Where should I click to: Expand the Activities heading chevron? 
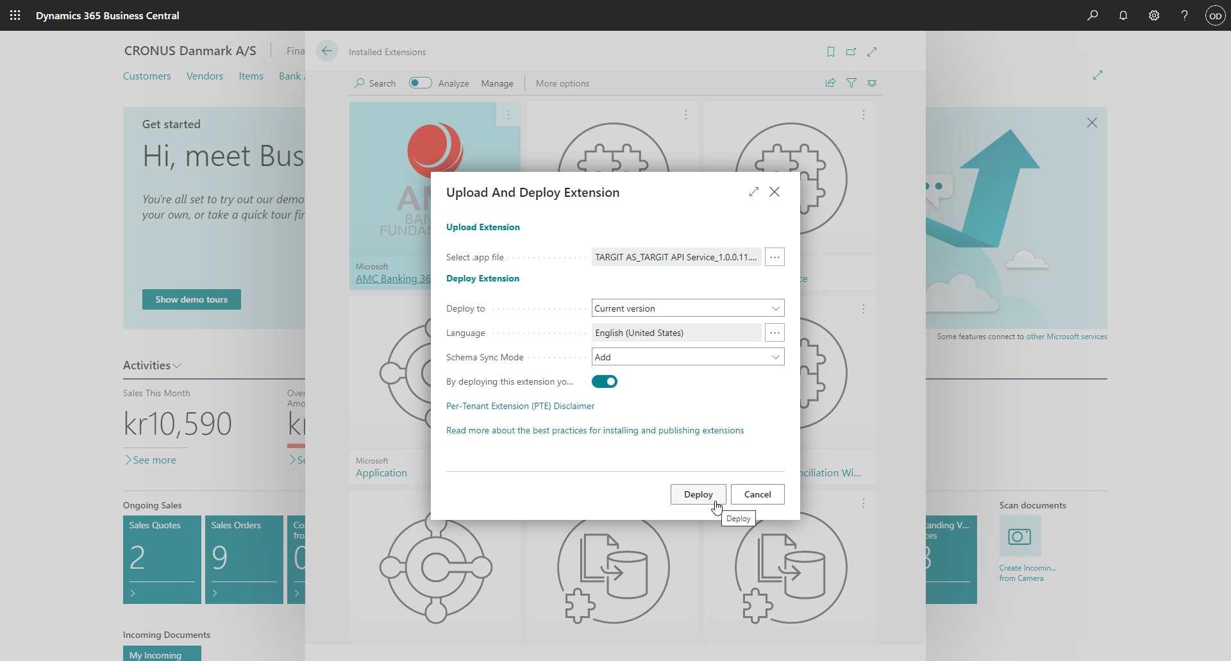[x=178, y=365]
